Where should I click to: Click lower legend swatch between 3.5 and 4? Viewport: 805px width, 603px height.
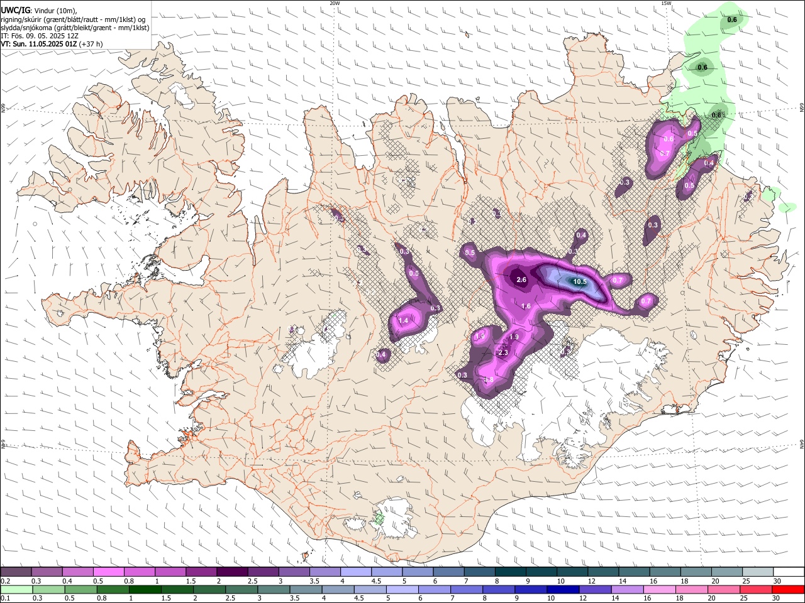(x=306, y=589)
